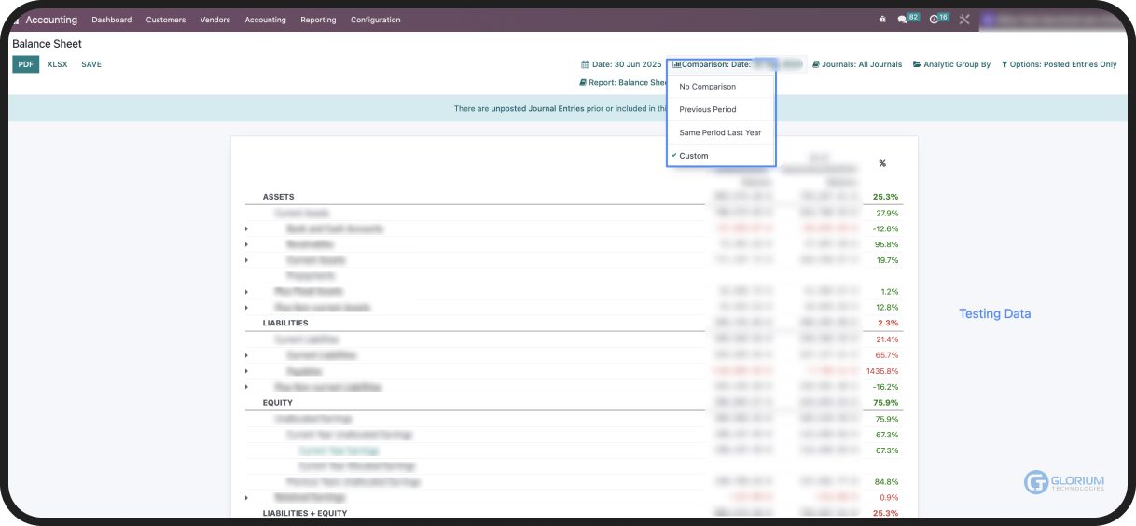This screenshot has height=526, width=1136.
Task: Expand the Receivables row arrow
Action: (x=246, y=244)
